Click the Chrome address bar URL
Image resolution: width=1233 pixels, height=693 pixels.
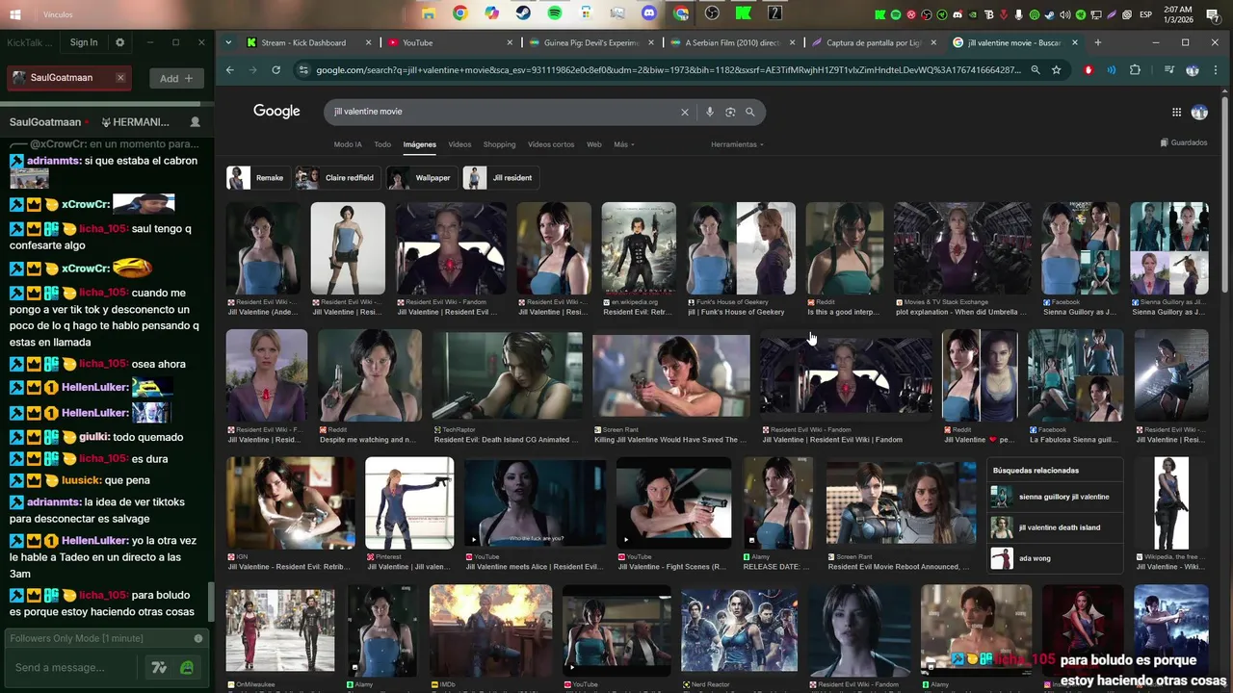click(668, 70)
